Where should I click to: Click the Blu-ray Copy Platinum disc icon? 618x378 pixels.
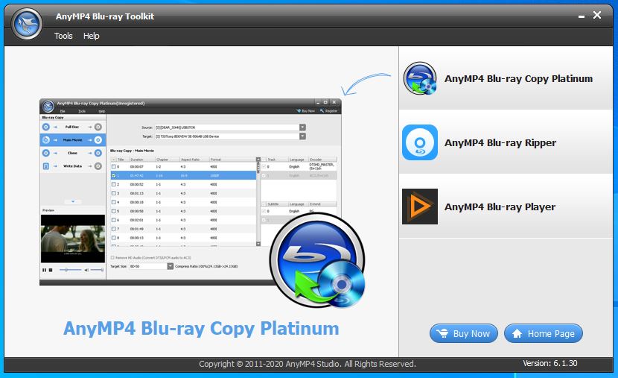point(420,78)
